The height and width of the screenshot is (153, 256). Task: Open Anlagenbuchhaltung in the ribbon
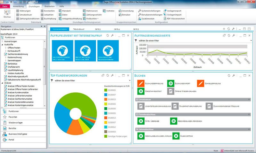tap(70, 19)
